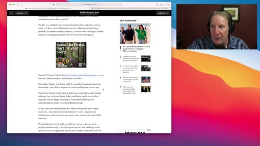
Task: Switch to the second Safari tab
Action: 130,9
